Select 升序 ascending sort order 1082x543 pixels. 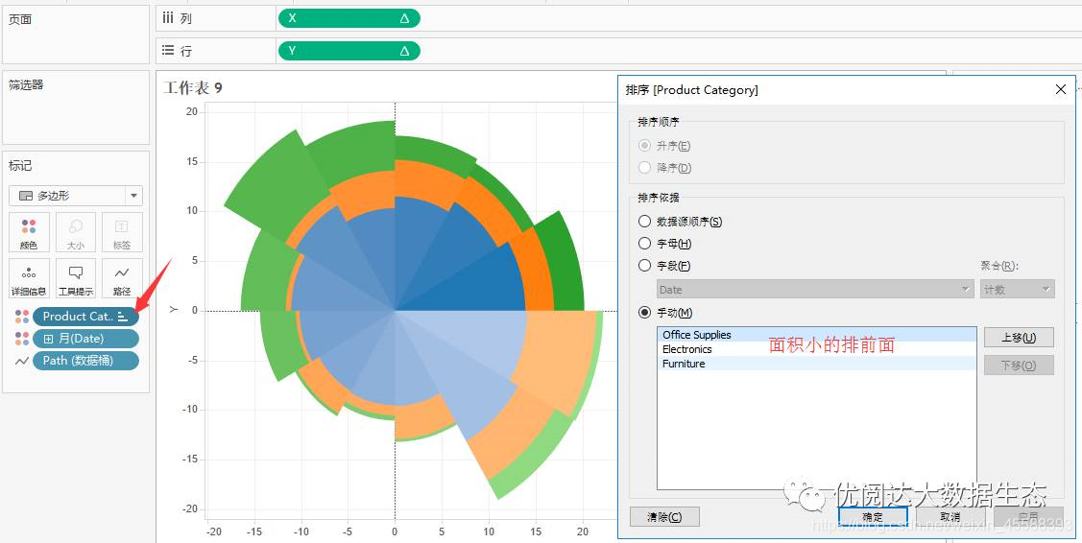point(644,146)
